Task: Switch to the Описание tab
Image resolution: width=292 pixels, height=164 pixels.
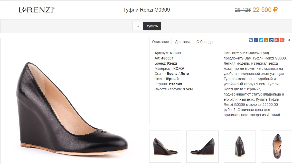Action: (x=161, y=42)
